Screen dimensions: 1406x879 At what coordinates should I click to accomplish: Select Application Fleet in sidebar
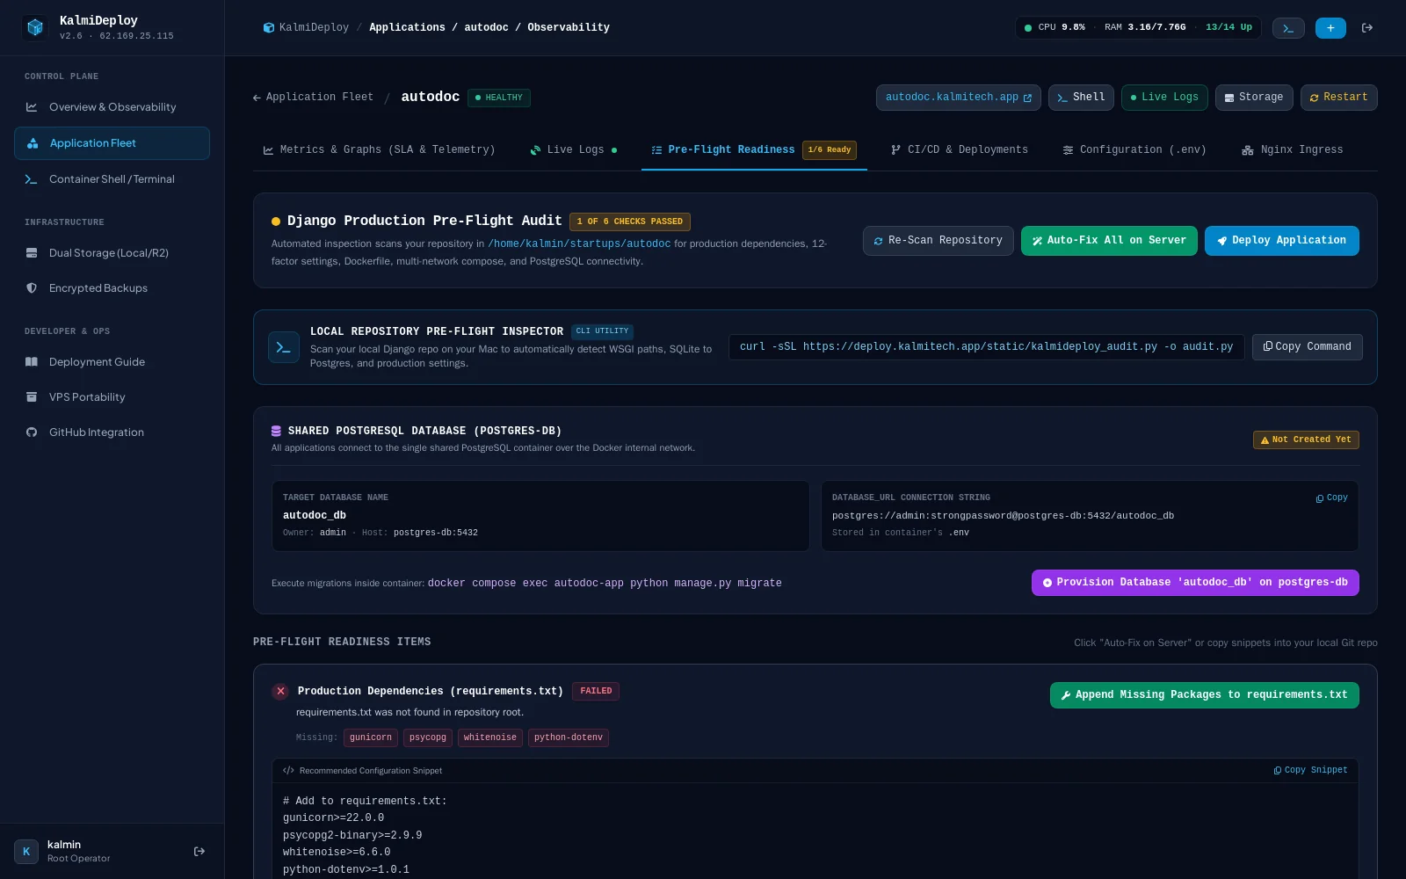click(112, 143)
